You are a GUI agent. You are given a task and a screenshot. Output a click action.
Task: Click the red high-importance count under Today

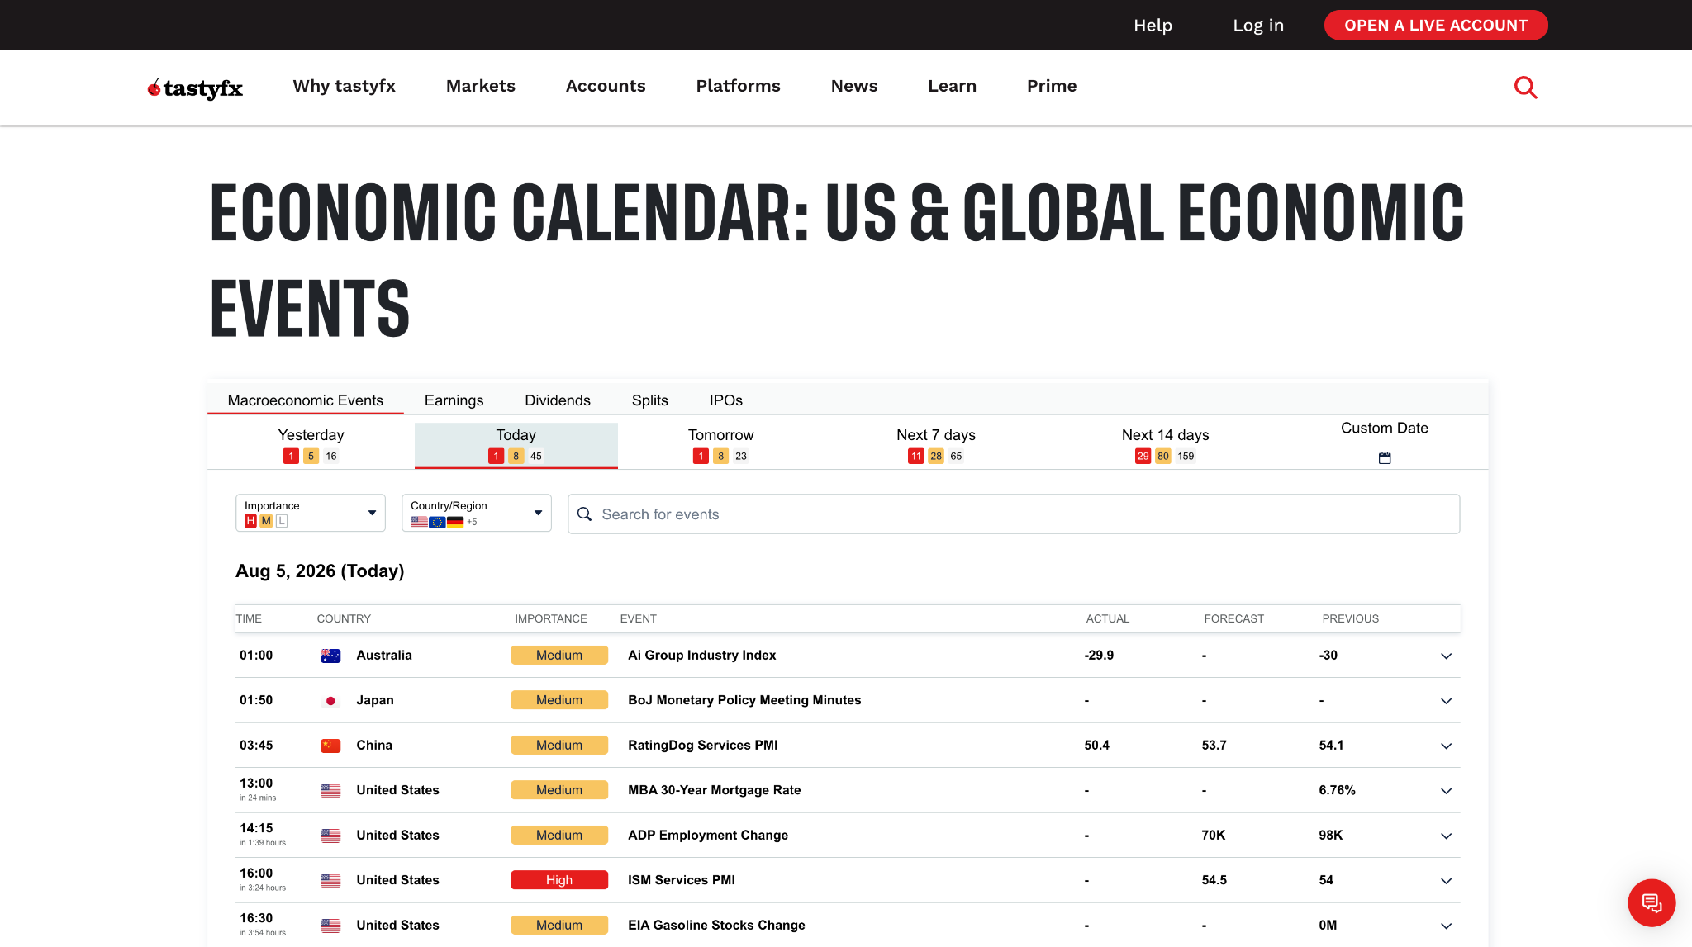(x=496, y=456)
